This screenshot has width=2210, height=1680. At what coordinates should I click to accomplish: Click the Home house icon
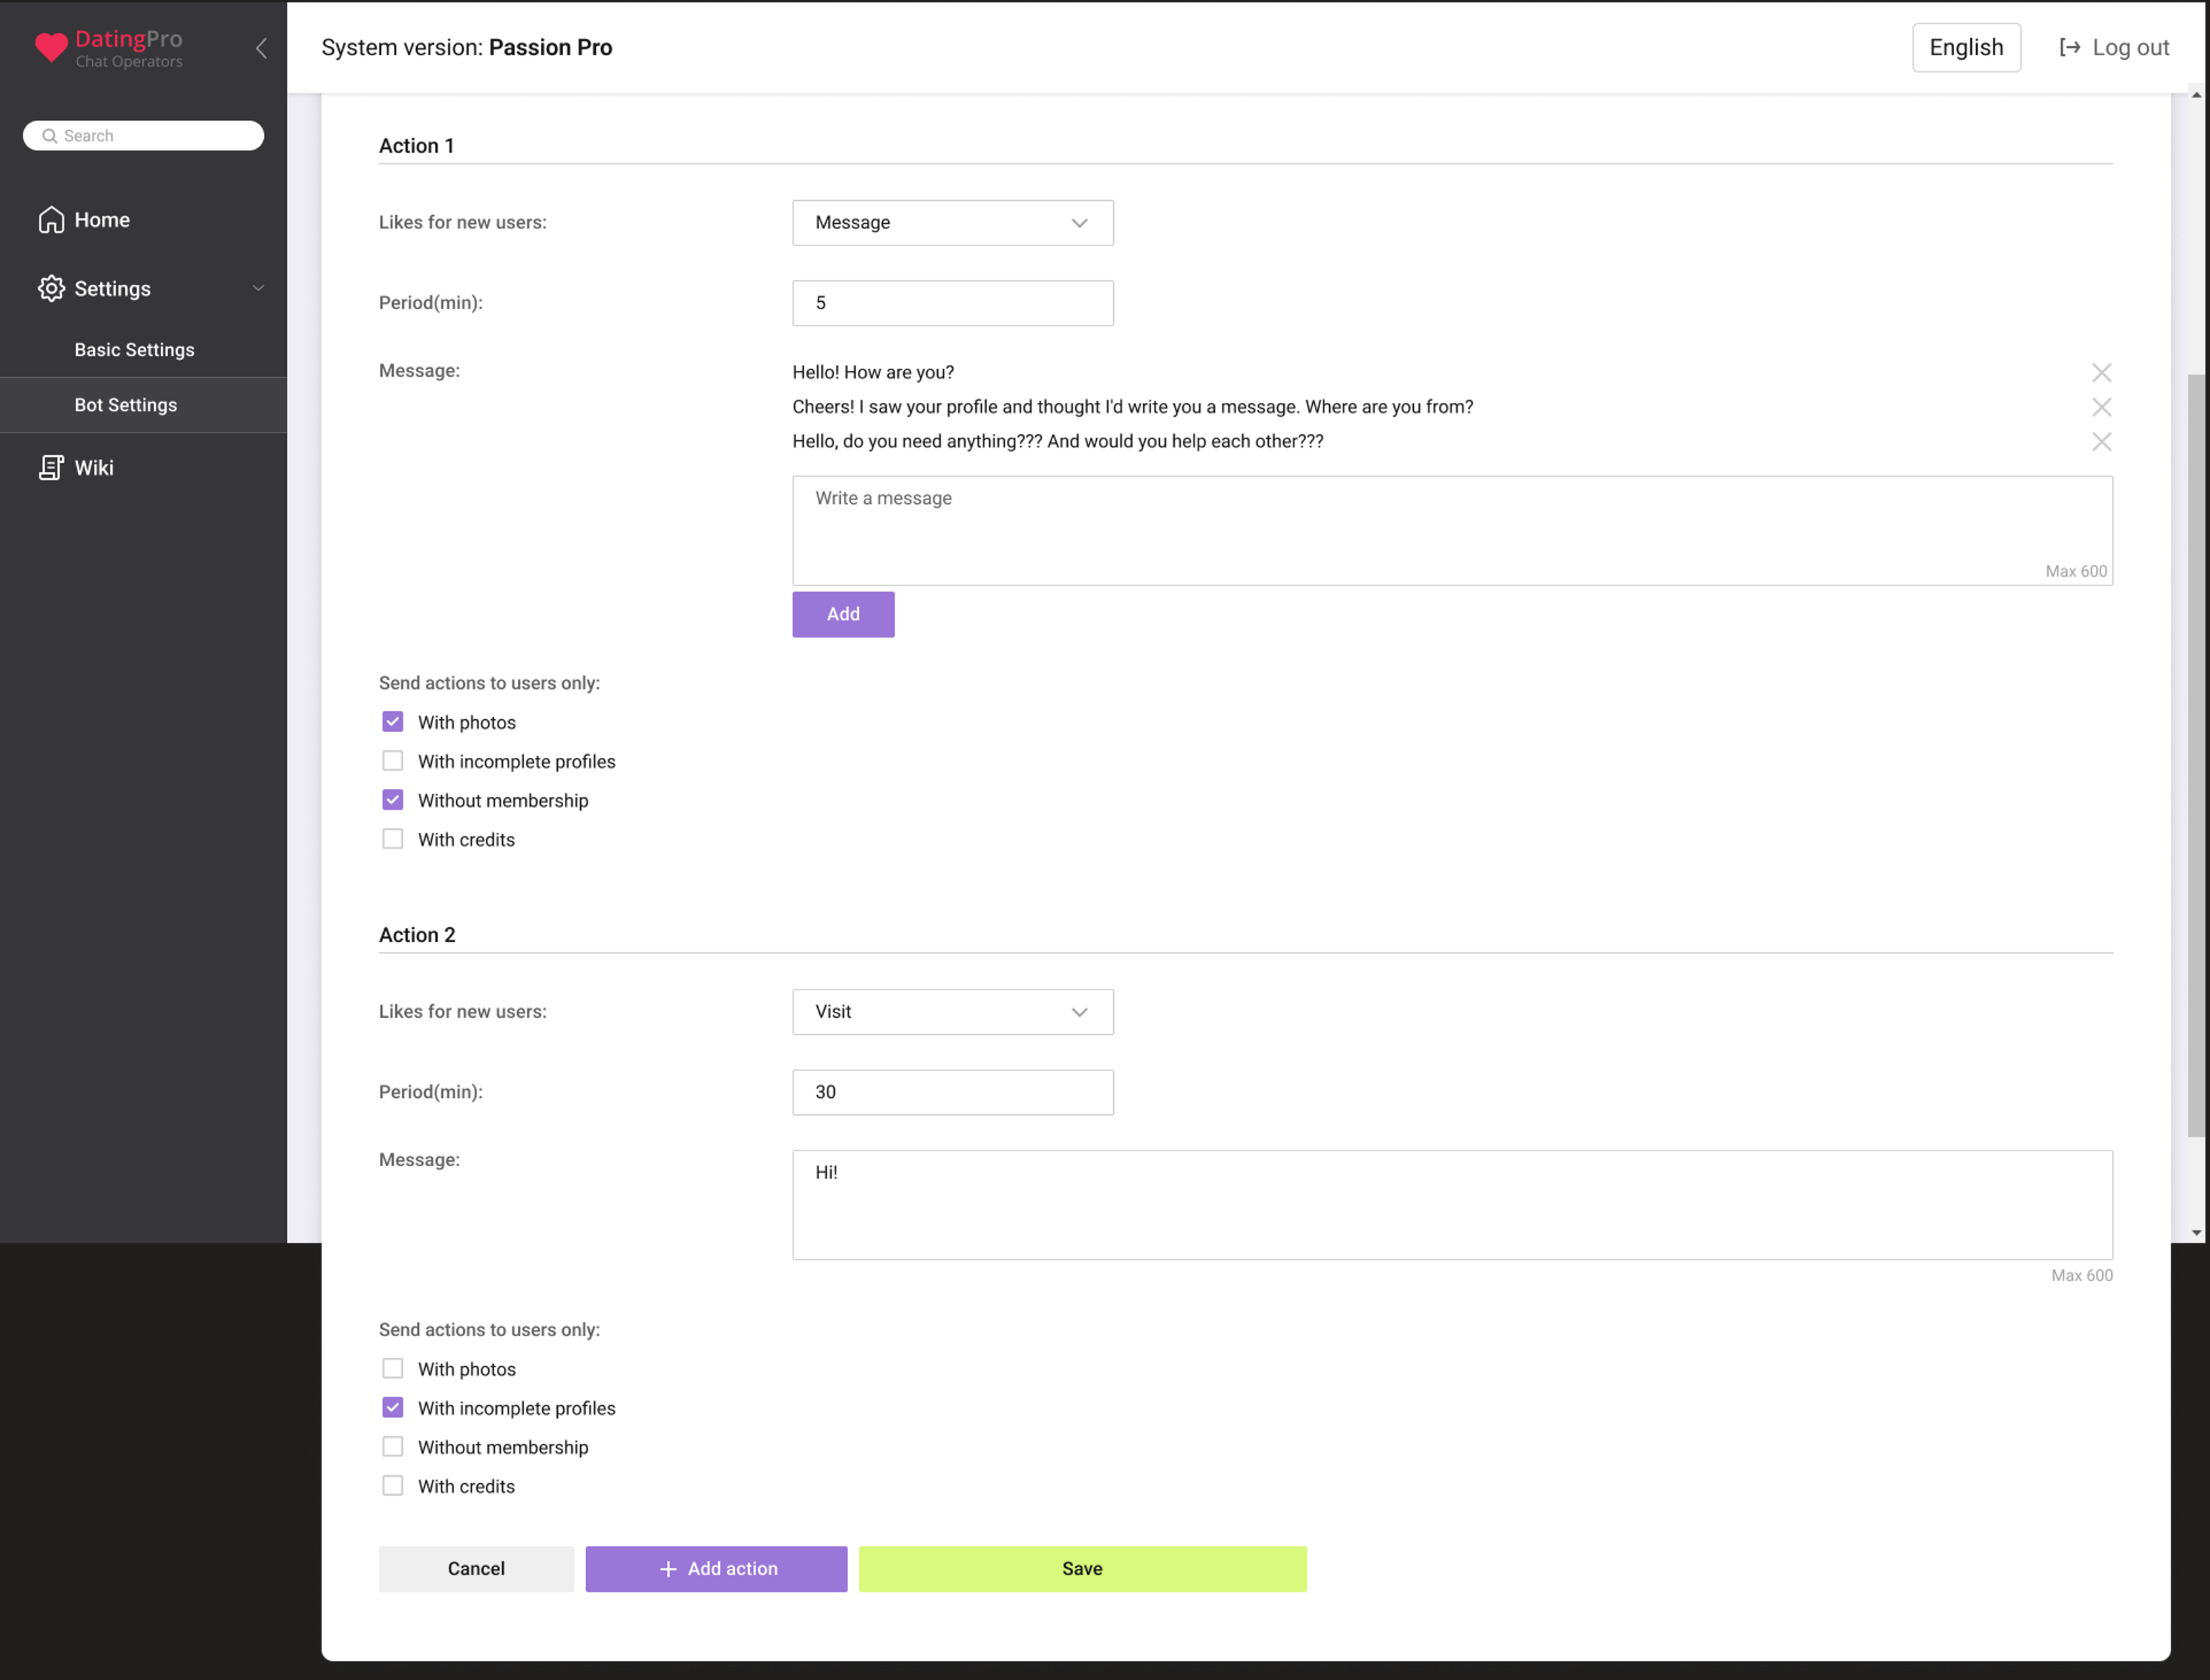[51, 220]
